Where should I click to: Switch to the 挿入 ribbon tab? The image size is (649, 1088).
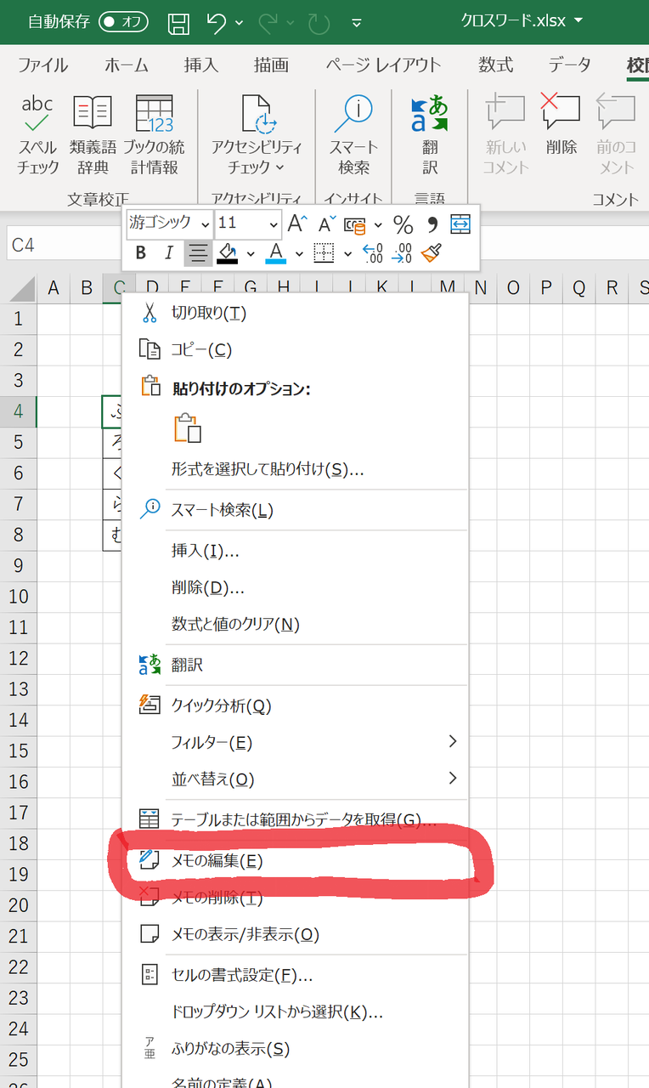pyautogui.click(x=201, y=65)
